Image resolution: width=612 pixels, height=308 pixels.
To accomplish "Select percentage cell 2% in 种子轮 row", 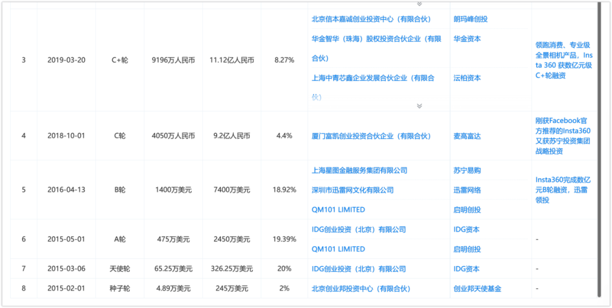I will pyautogui.click(x=284, y=289).
